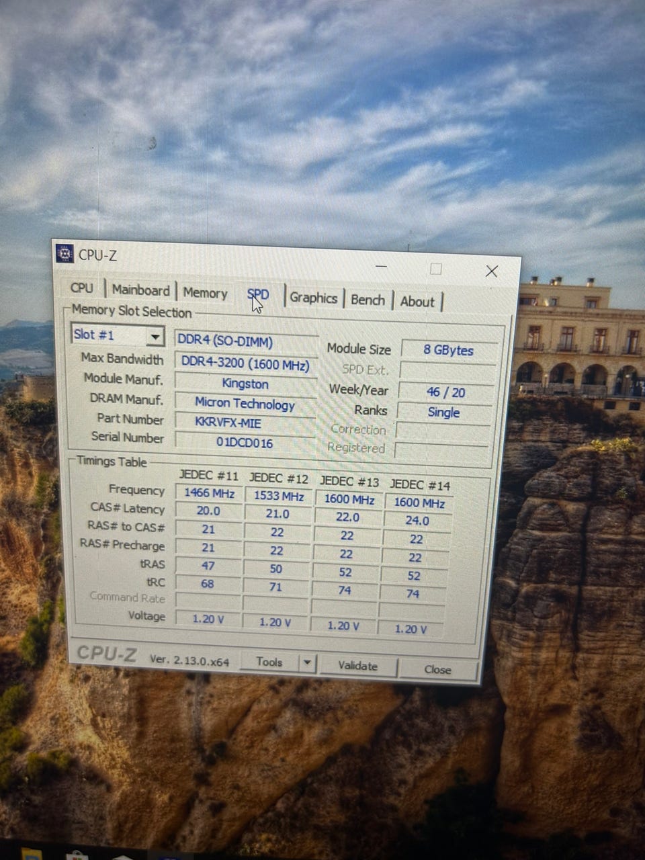The image size is (645, 860).
Task: Click the Validate button
Action: (x=357, y=666)
